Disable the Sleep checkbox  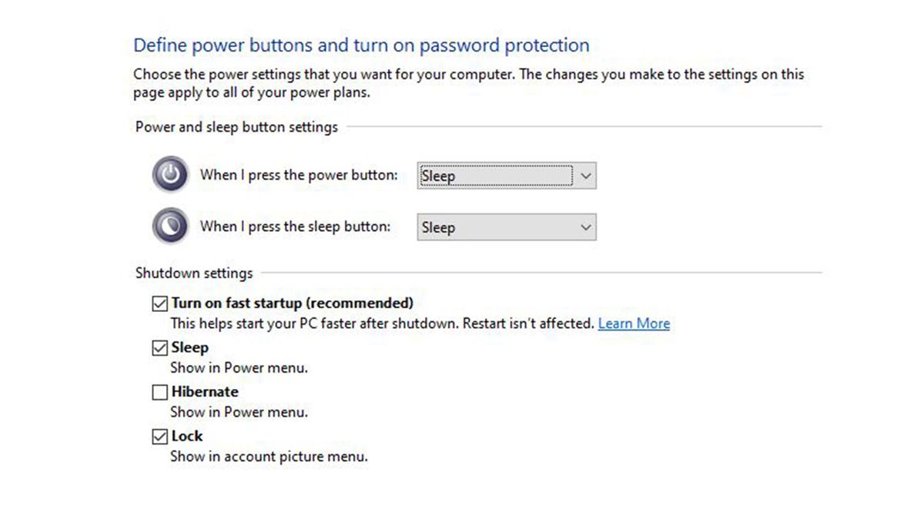click(x=159, y=347)
